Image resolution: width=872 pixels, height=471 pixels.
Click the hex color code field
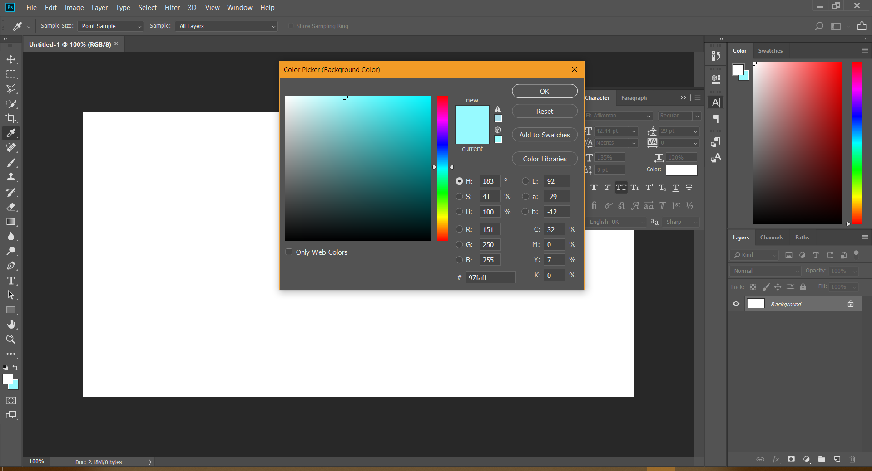pyautogui.click(x=490, y=277)
